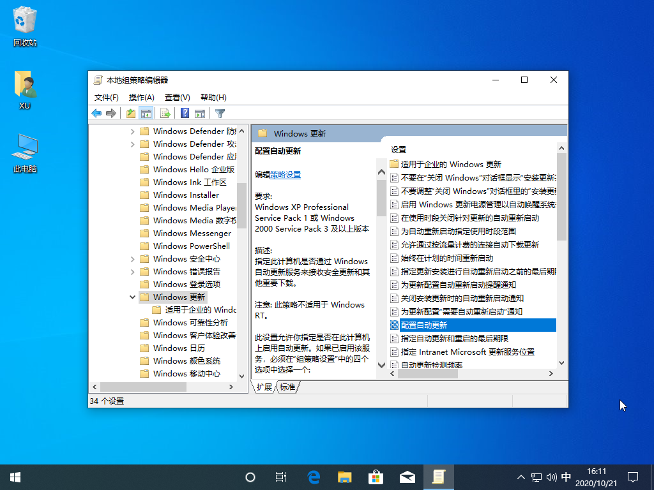Screen dimensions: 654x490
Task: Select Windows 登录选项 tree folder
Action: [186, 285]
